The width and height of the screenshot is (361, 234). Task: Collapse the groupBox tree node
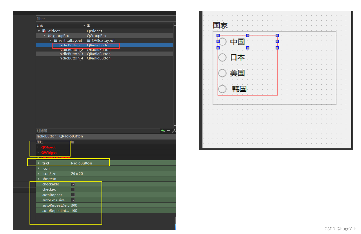click(x=44, y=36)
